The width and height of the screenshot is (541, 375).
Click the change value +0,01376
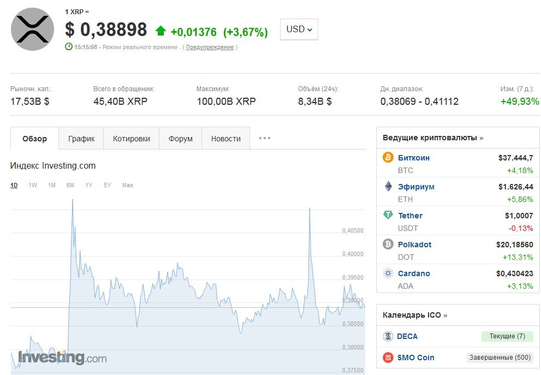tap(194, 32)
